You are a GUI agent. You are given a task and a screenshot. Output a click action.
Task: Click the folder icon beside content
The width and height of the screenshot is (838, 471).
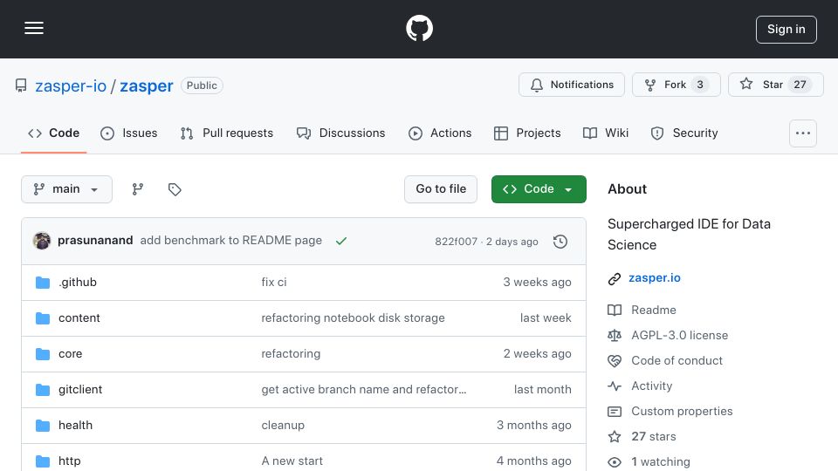[x=43, y=318]
